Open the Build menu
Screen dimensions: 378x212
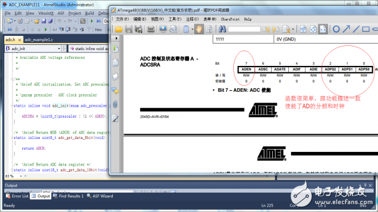pyautogui.click(x=89, y=13)
